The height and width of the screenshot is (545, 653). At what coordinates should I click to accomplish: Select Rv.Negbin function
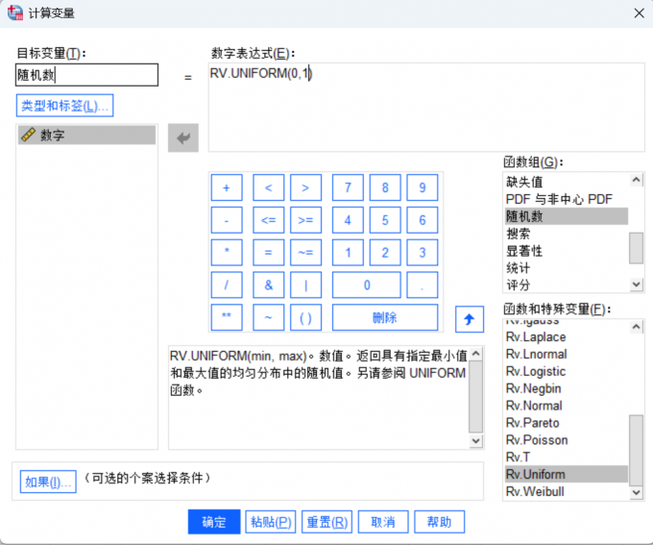566,388
